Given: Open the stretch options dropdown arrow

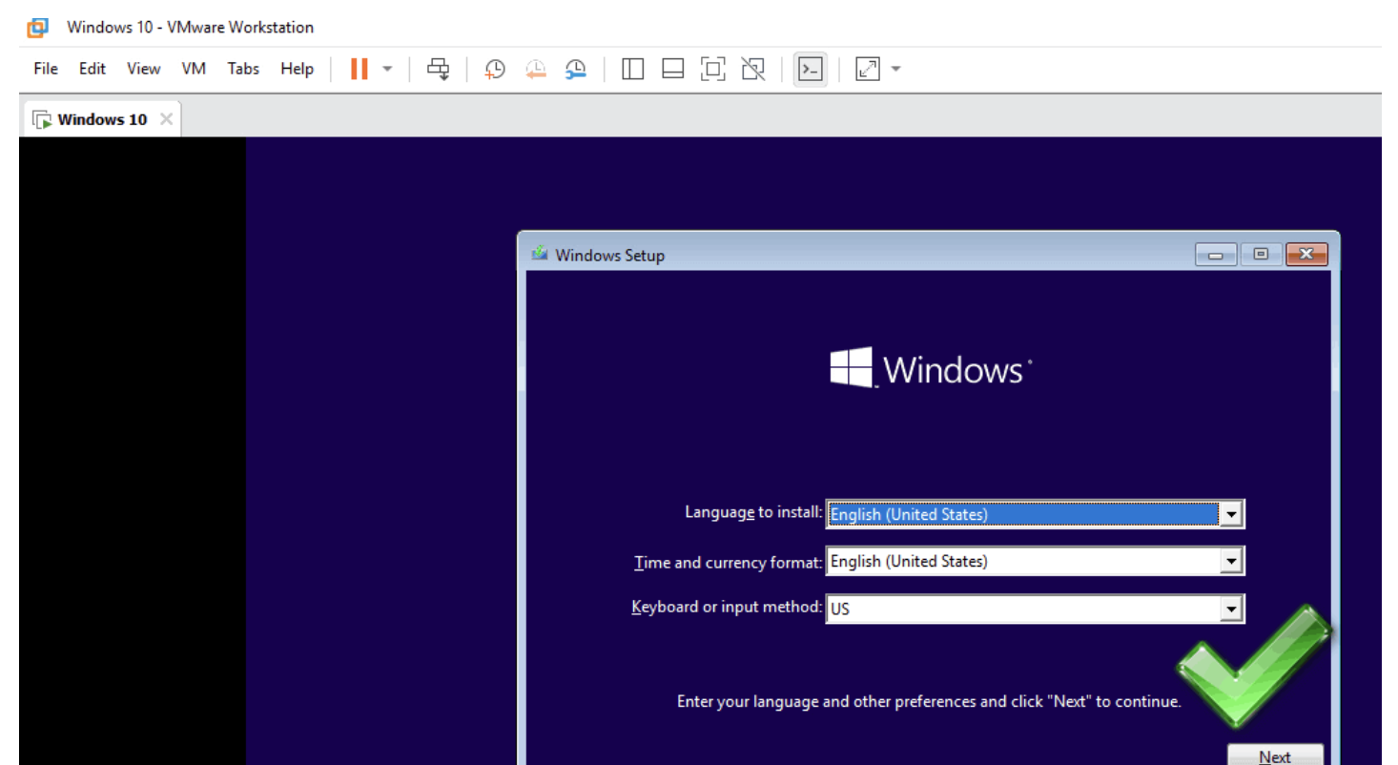Looking at the screenshot, I should [895, 69].
